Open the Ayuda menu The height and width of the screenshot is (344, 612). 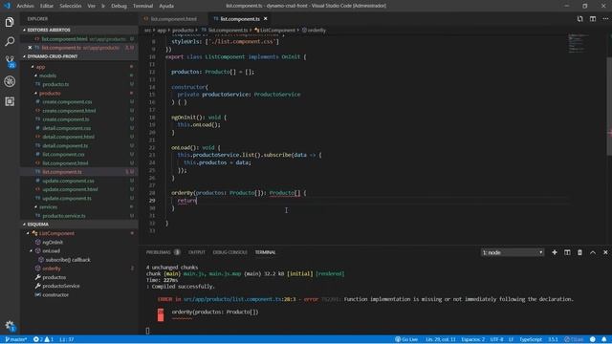(166, 6)
